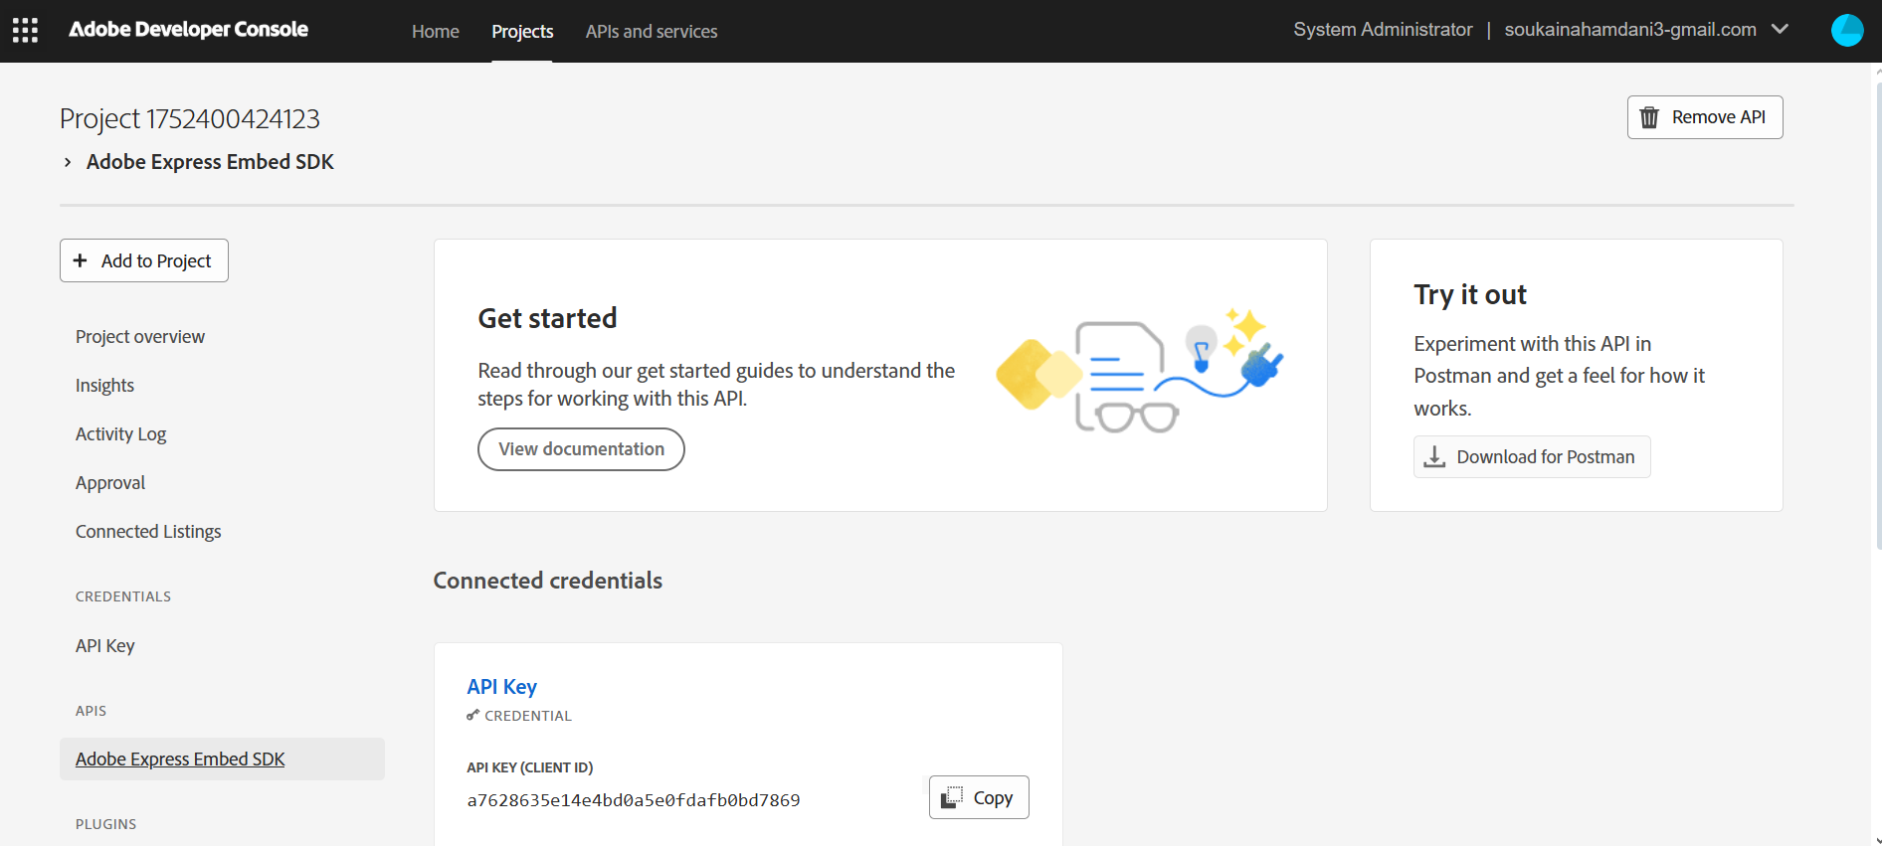Image resolution: width=1882 pixels, height=846 pixels.
Task: Click the PLUGINS section label
Action: pyautogui.click(x=106, y=824)
